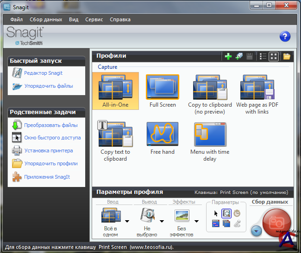Image resolution: width=301 pixels, height=253 pixels.
Task: Click the Всё в одном input icon
Action: click(111, 215)
